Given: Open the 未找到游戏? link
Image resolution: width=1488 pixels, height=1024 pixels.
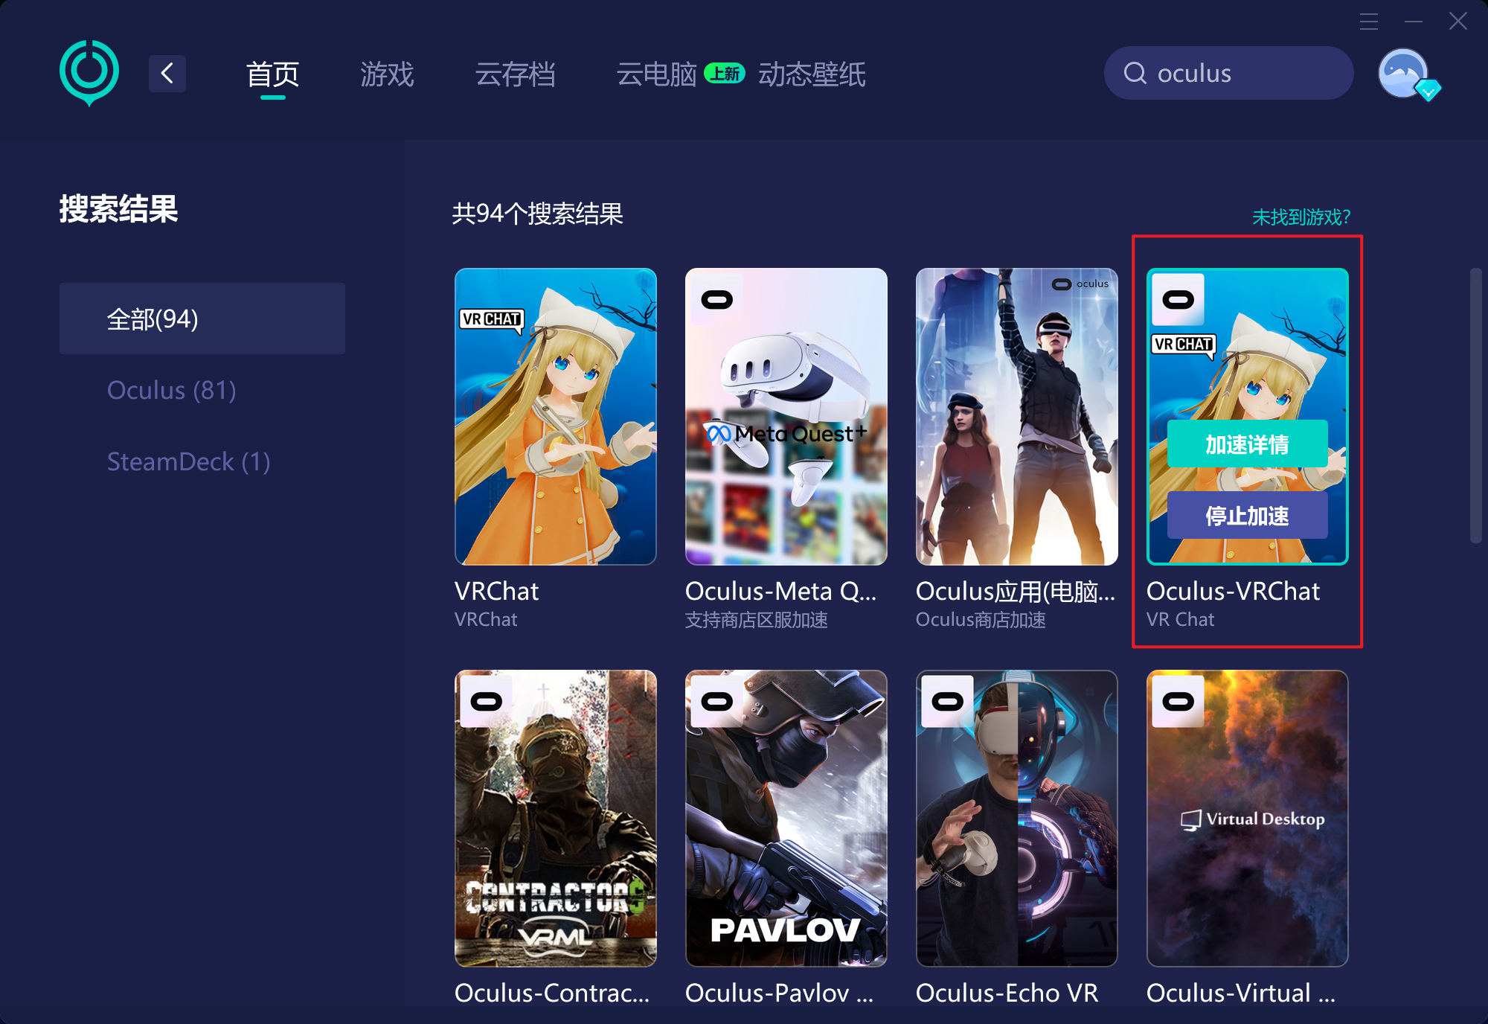Looking at the screenshot, I should pyautogui.click(x=1301, y=217).
